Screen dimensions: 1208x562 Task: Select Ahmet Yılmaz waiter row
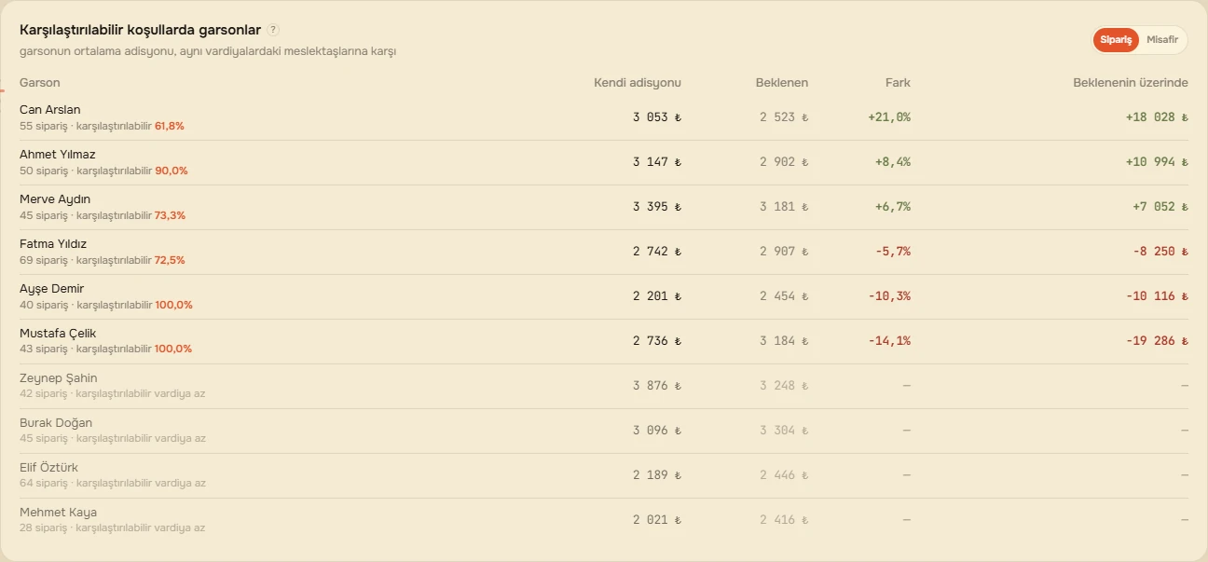pyautogui.click(x=604, y=162)
